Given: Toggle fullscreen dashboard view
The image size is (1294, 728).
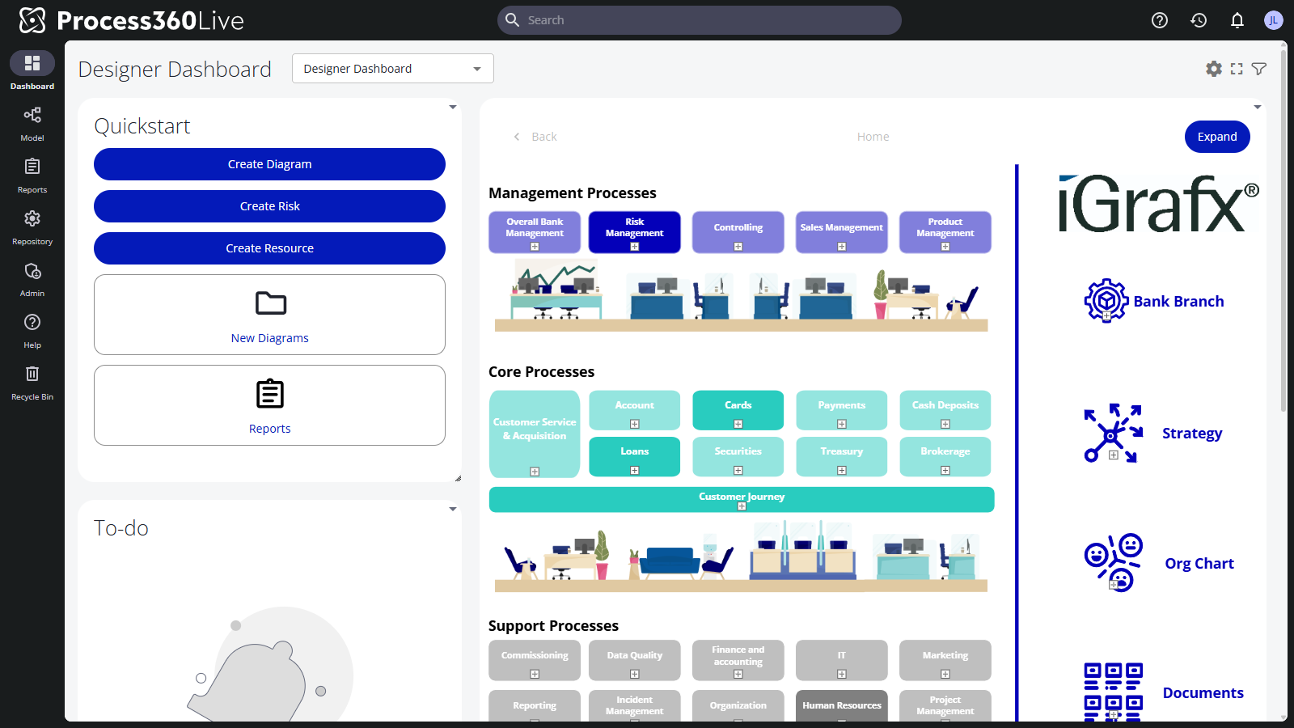Looking at the screenshot, I should click(x=1237, y=69).
